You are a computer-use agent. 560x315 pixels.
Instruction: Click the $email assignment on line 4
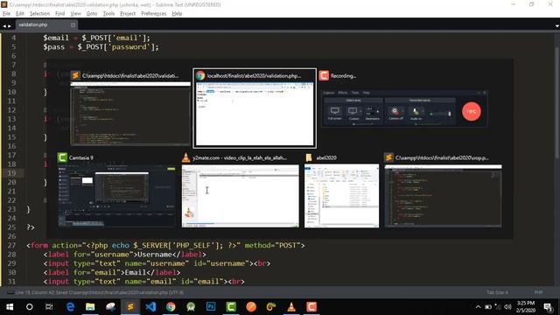(x=96, y=38)
